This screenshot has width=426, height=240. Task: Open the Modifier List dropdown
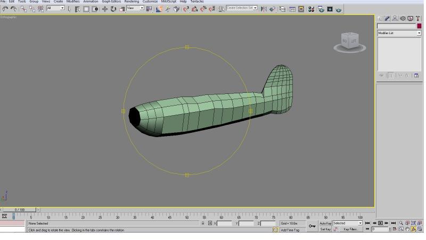[399, 33]
